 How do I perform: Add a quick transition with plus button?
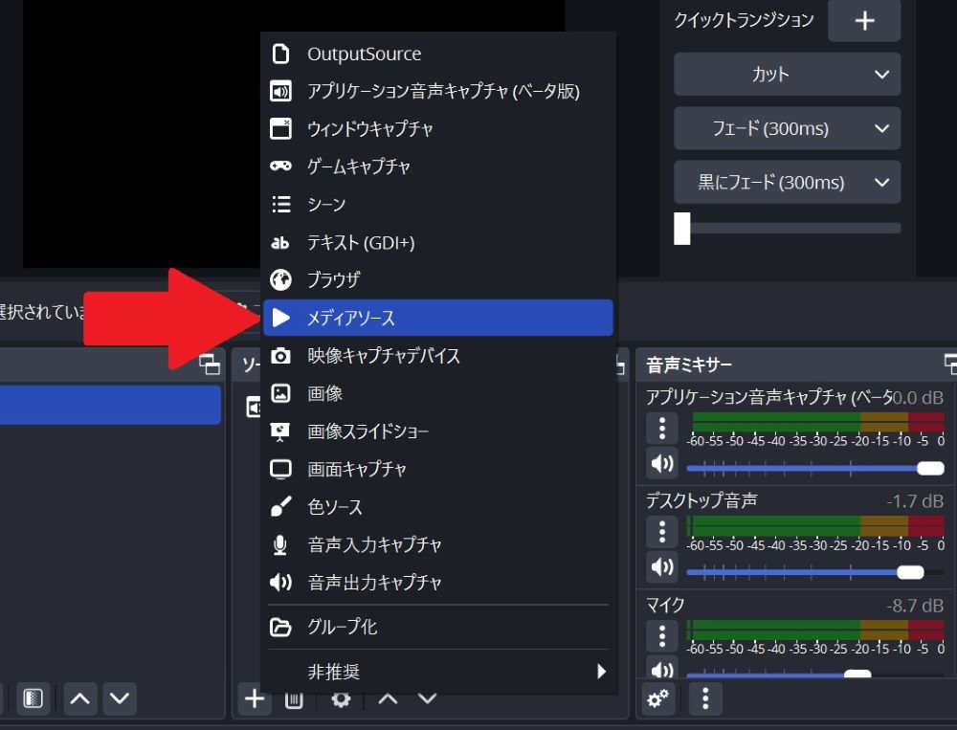click(x=864, y=21)
